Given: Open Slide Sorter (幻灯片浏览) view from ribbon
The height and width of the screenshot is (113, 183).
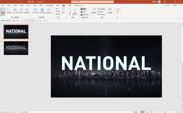Looking at the screenshot, I should point(15,11).
